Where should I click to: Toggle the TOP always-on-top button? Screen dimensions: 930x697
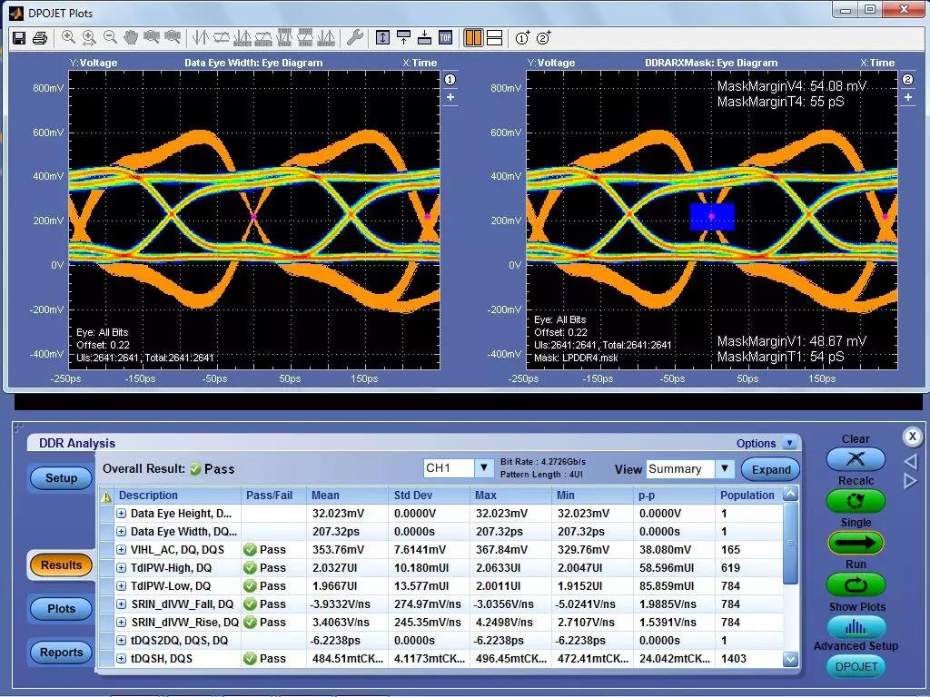pyautogui.click(x=445, y=38)
